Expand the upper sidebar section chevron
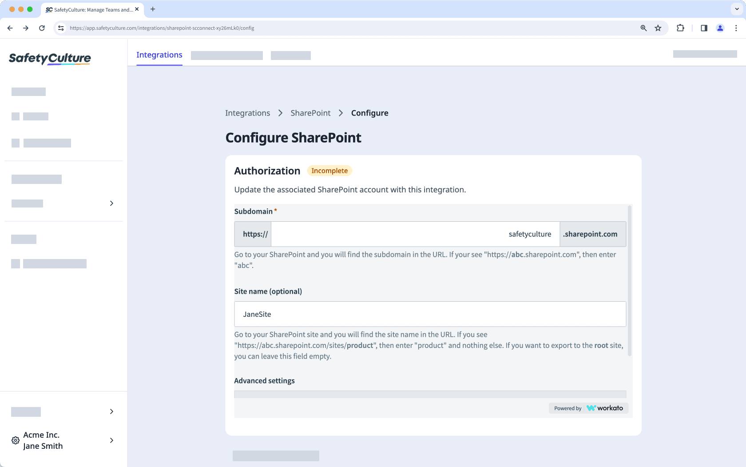The image size is (746, 467). click(x=111, y=203)
